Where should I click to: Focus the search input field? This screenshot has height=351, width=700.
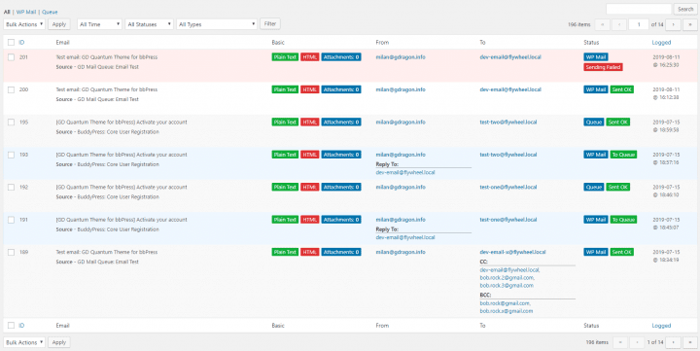[x=639, y=9]
